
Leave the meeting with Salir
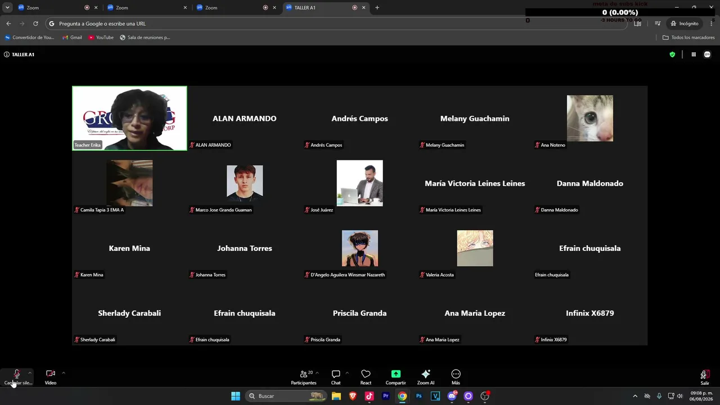click(x=704, y=376)
